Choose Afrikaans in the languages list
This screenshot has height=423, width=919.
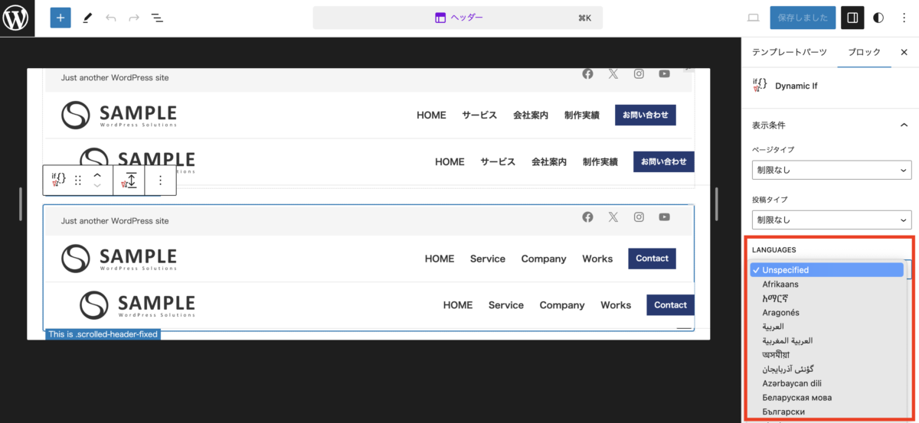click(x=780, y=284)
